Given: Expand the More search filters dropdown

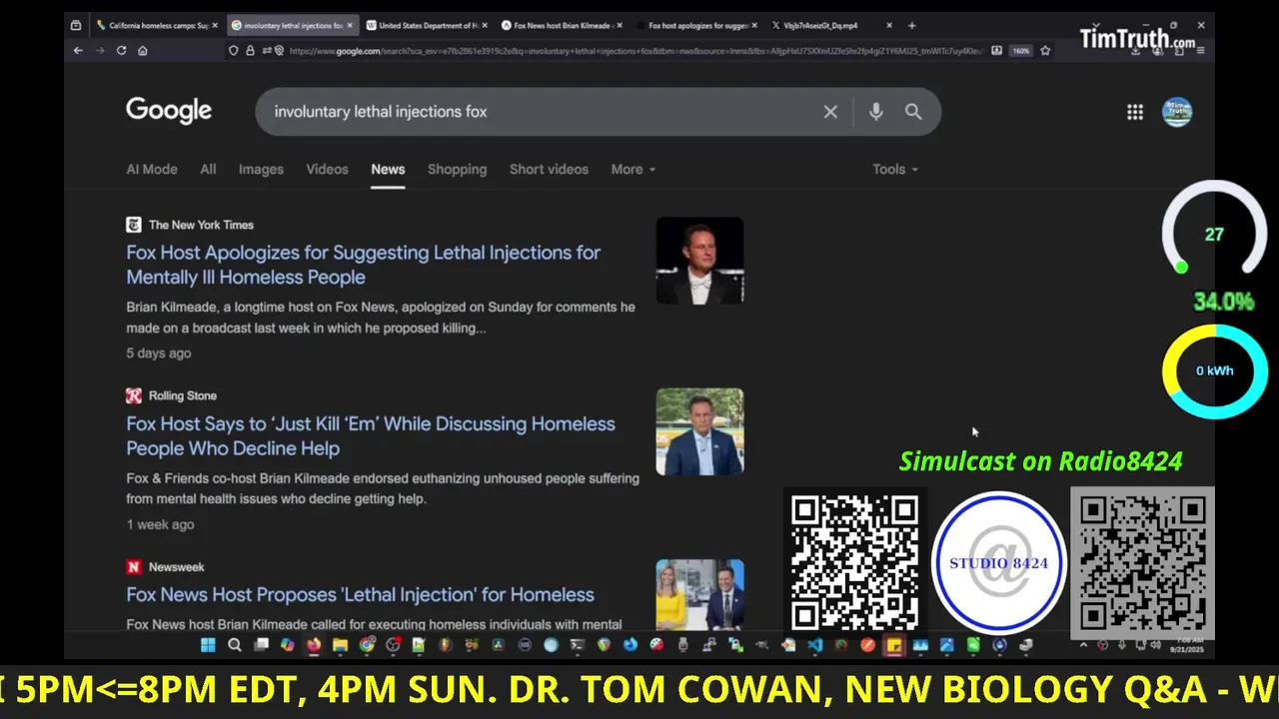Looking at the screenshot, I should pos(634,169).
